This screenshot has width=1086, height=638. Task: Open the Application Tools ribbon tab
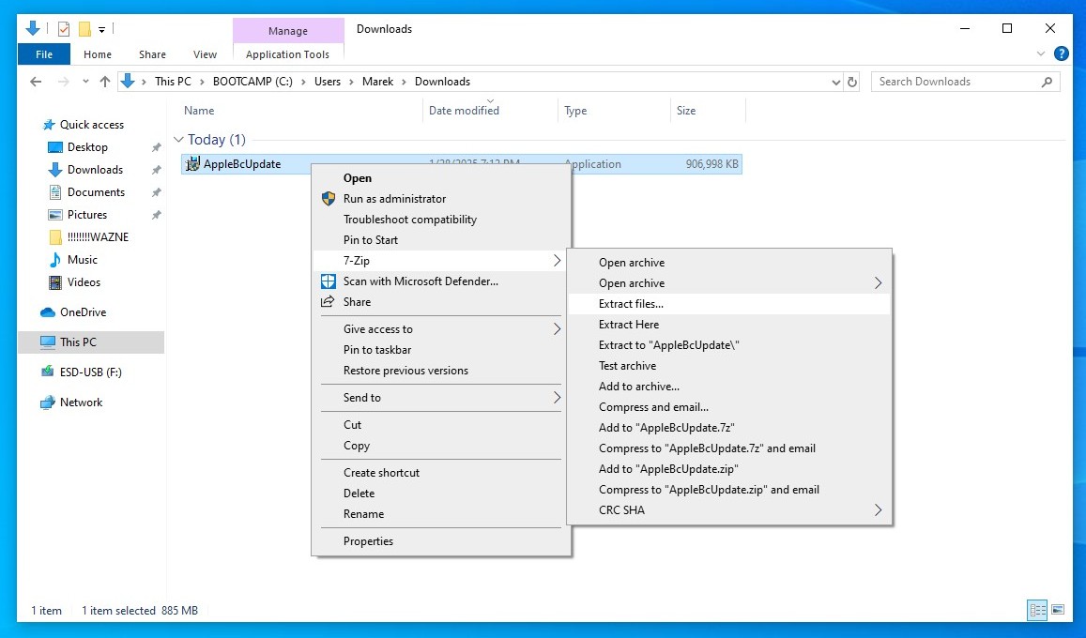pos(287,54)
